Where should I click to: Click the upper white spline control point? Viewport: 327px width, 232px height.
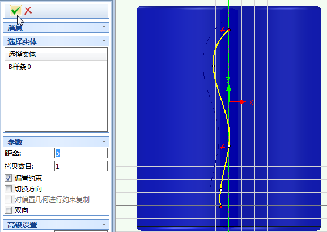213,66
